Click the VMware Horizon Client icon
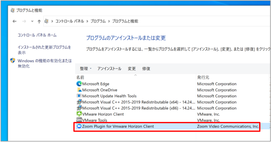This screenshot has height=142, width=271. pyautogui.click(x=79, y=114)
